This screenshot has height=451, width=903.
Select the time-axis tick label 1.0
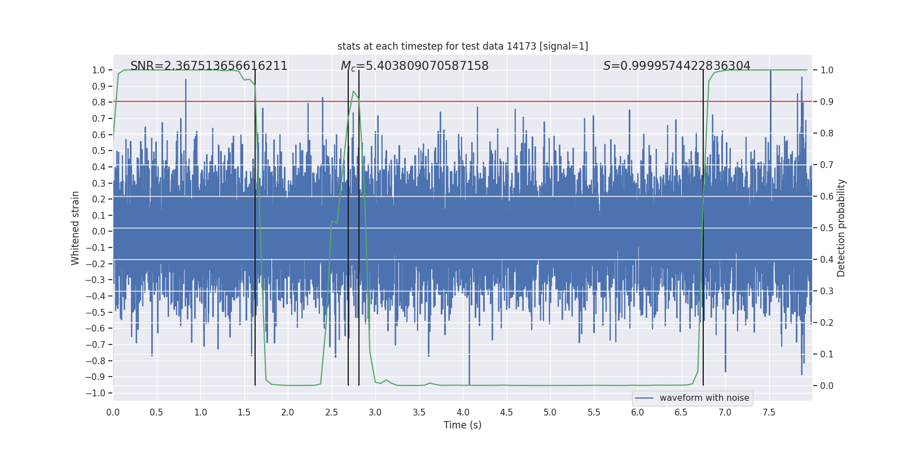coord(200,413)
